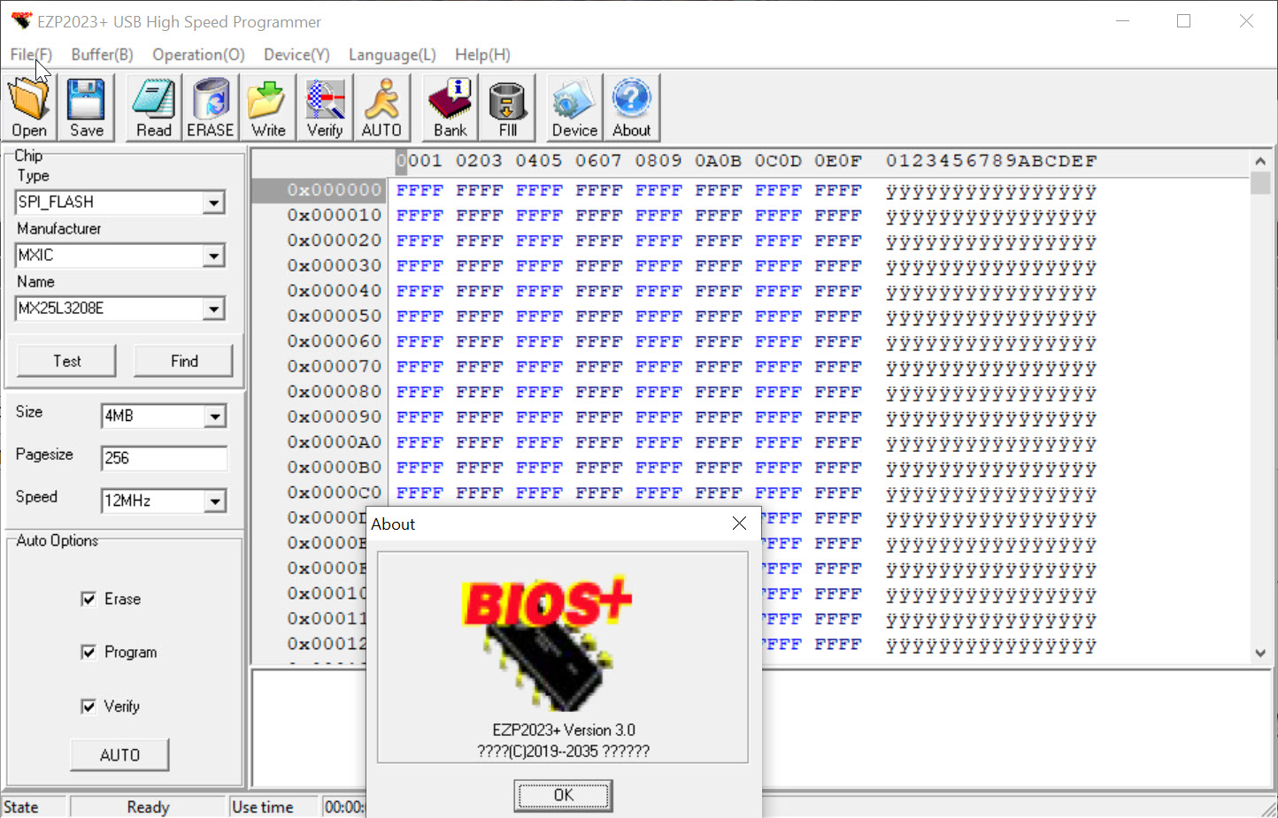Image resolution: width=1278 pixels, height=818 pixels.
Task: Click the hex view scroll up arrow
Action: pos(1260,161)
